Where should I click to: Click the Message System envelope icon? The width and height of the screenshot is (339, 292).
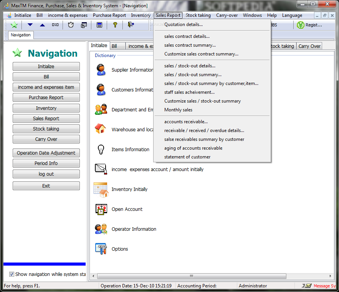[x=307, y=286]
